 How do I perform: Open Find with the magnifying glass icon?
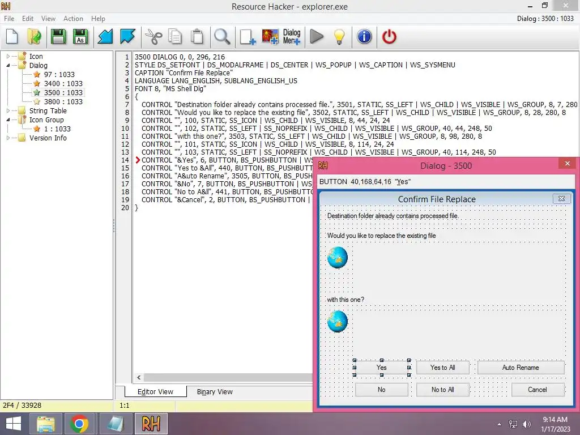222,37
